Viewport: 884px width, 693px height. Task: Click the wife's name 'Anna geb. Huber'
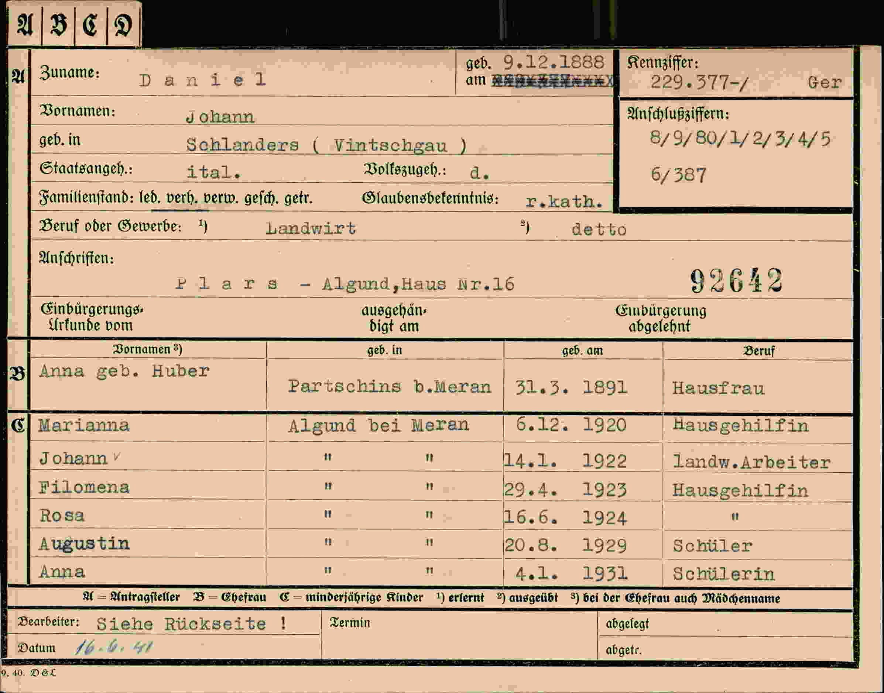click(124, 371)
